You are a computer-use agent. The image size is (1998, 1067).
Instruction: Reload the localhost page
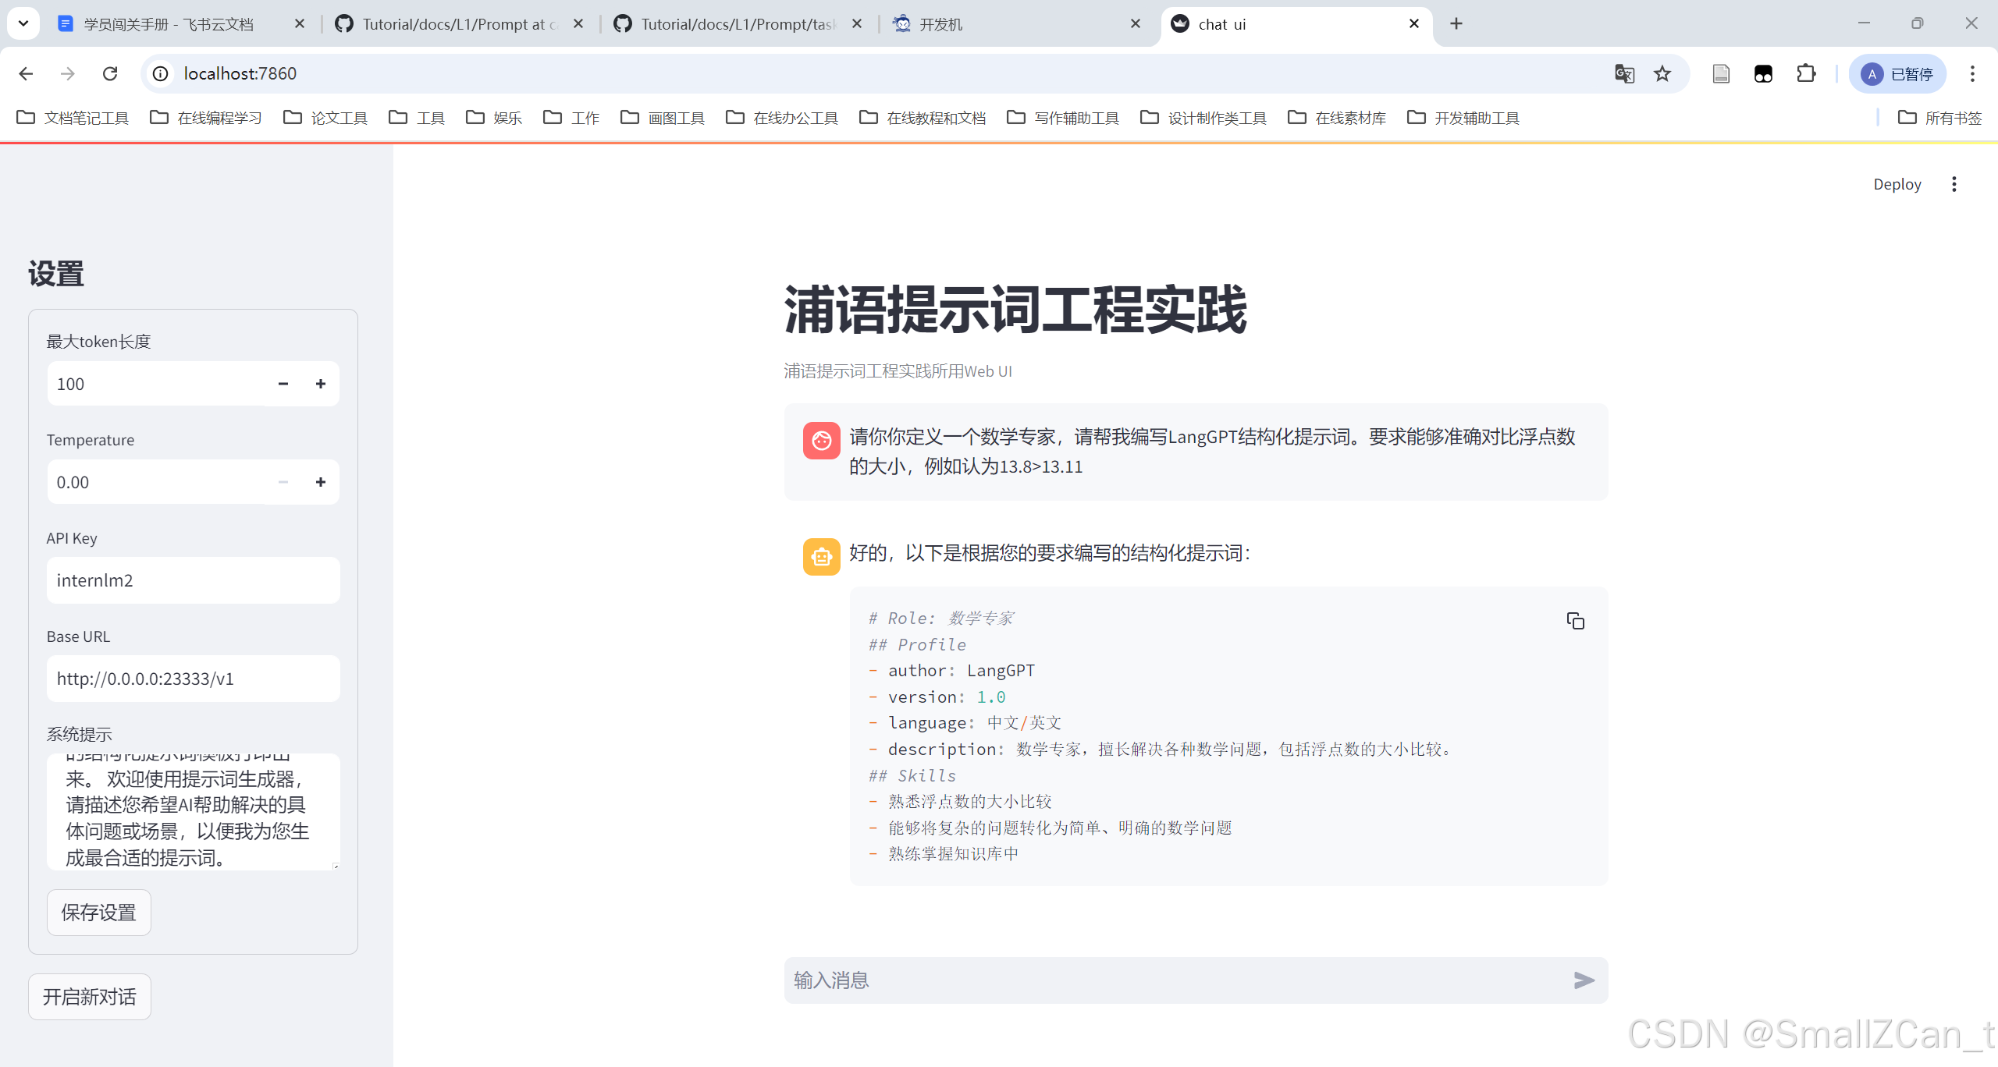pos(110,73)
